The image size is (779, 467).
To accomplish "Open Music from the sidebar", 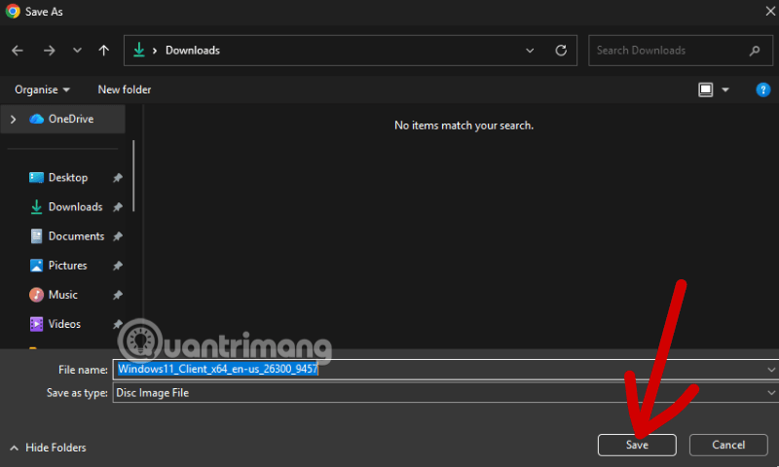I will (x=63, y=295).
